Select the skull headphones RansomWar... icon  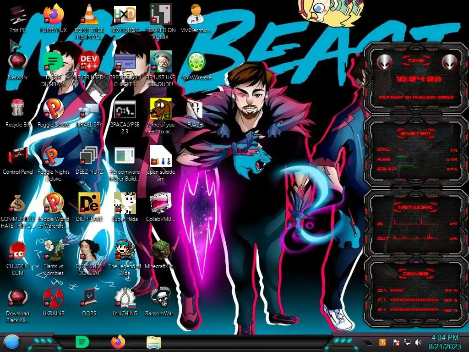tap(161, 297)
